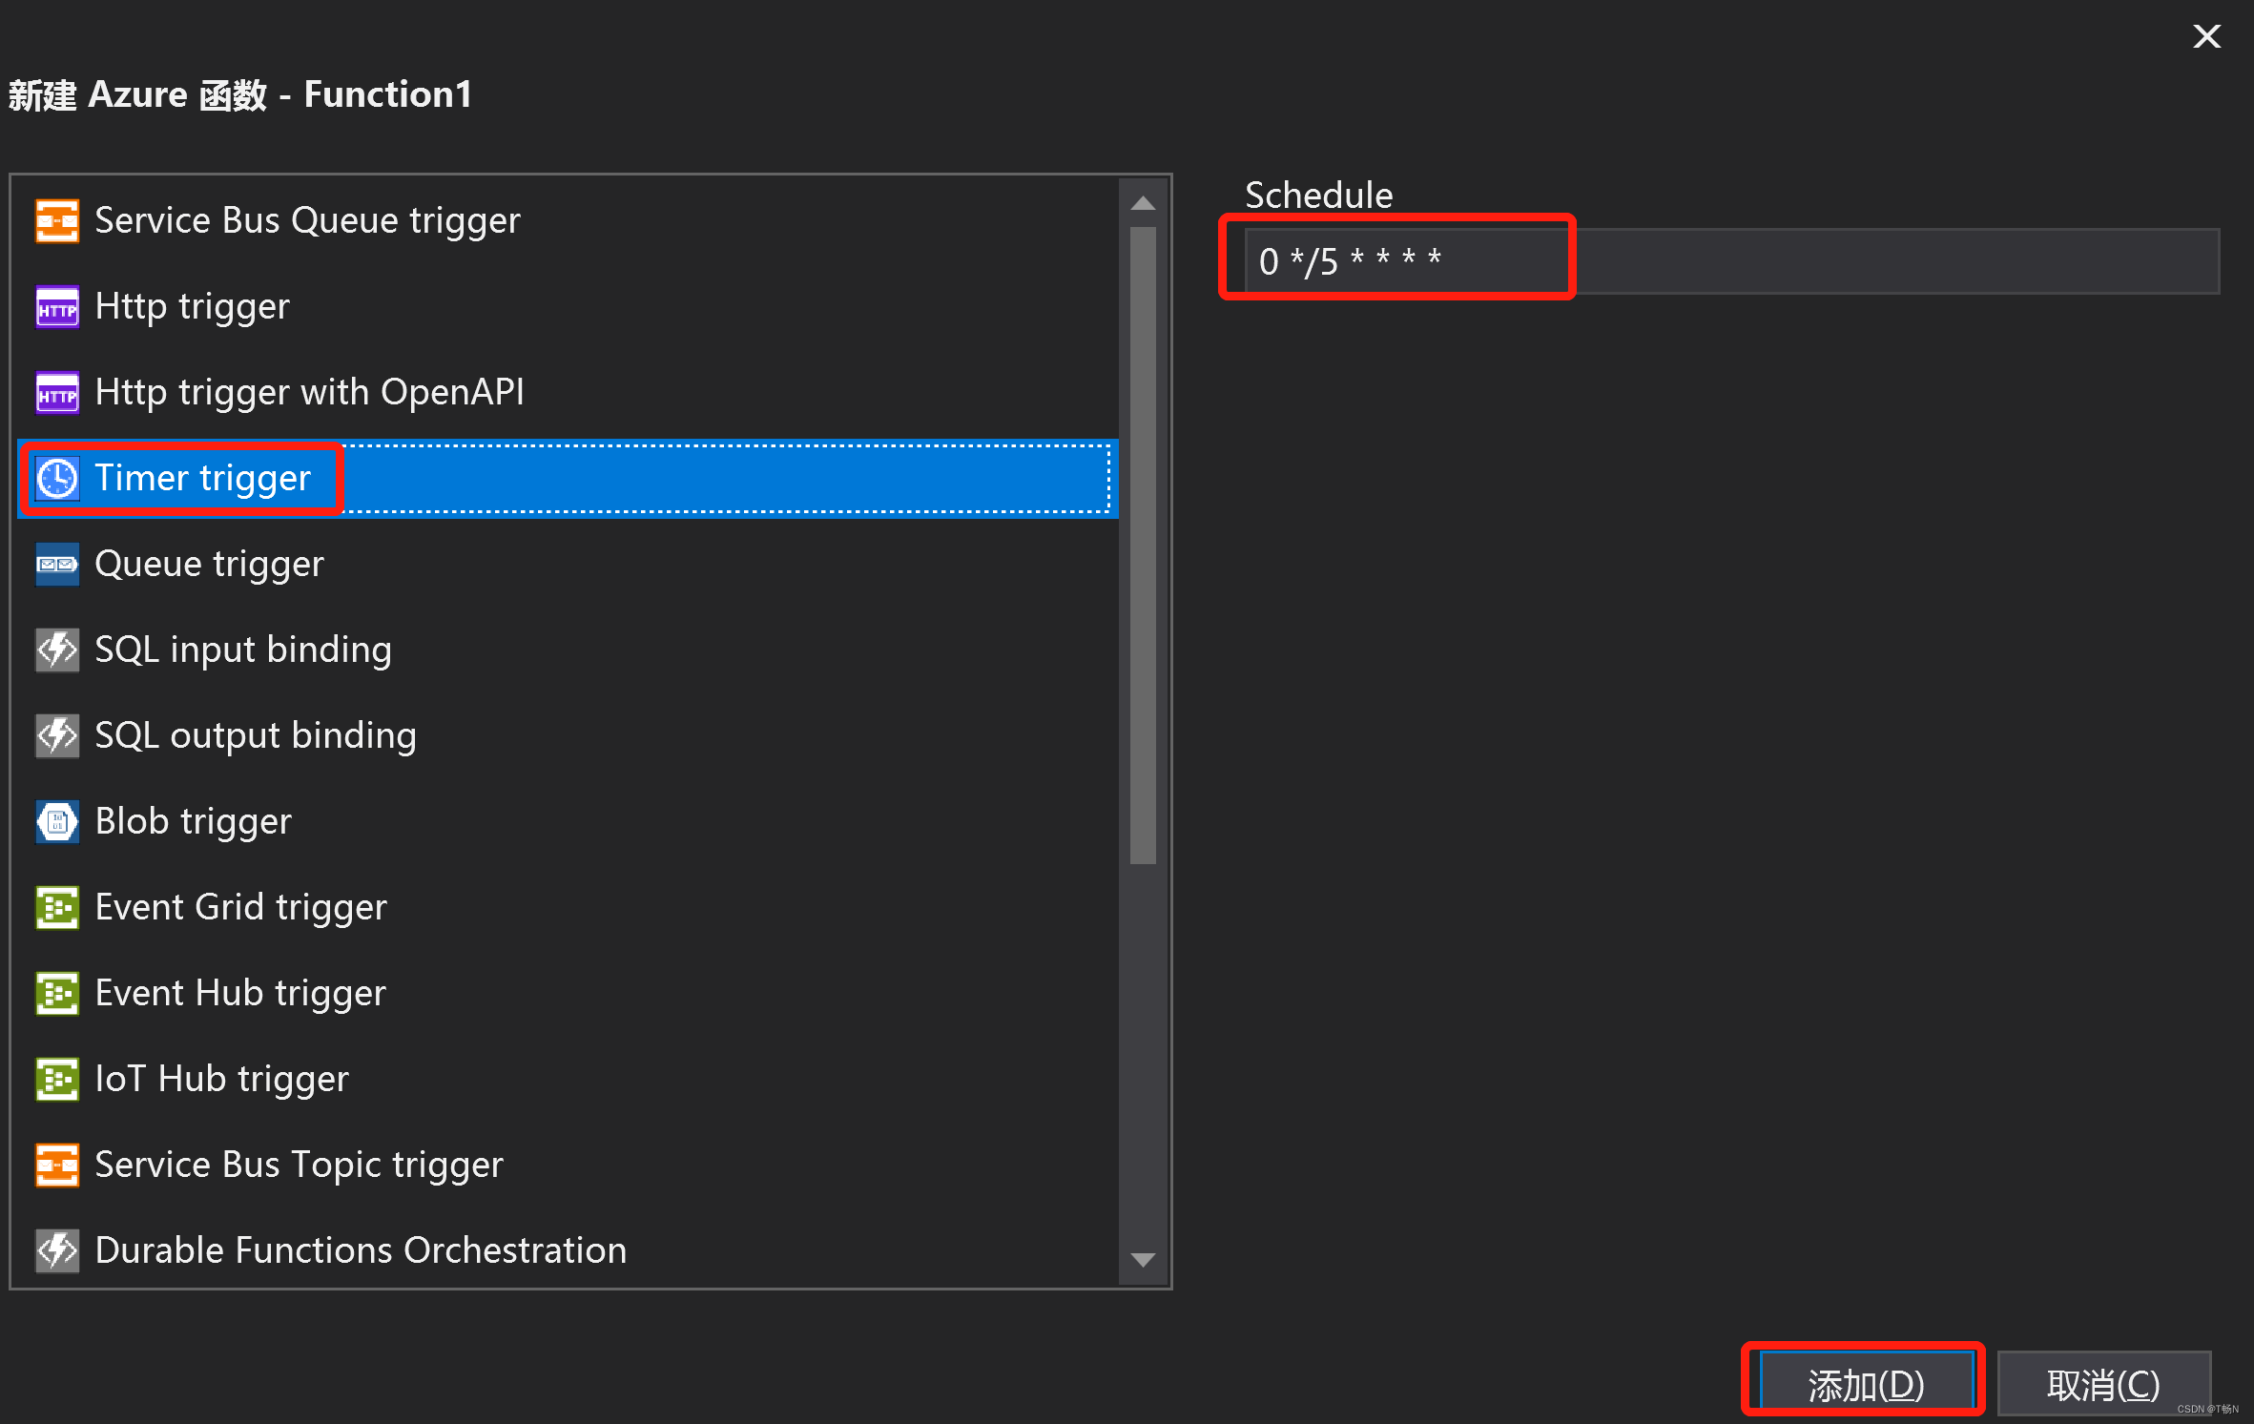
Task: Click the 取消(C) cancel button
Action: [2103, 1384]
